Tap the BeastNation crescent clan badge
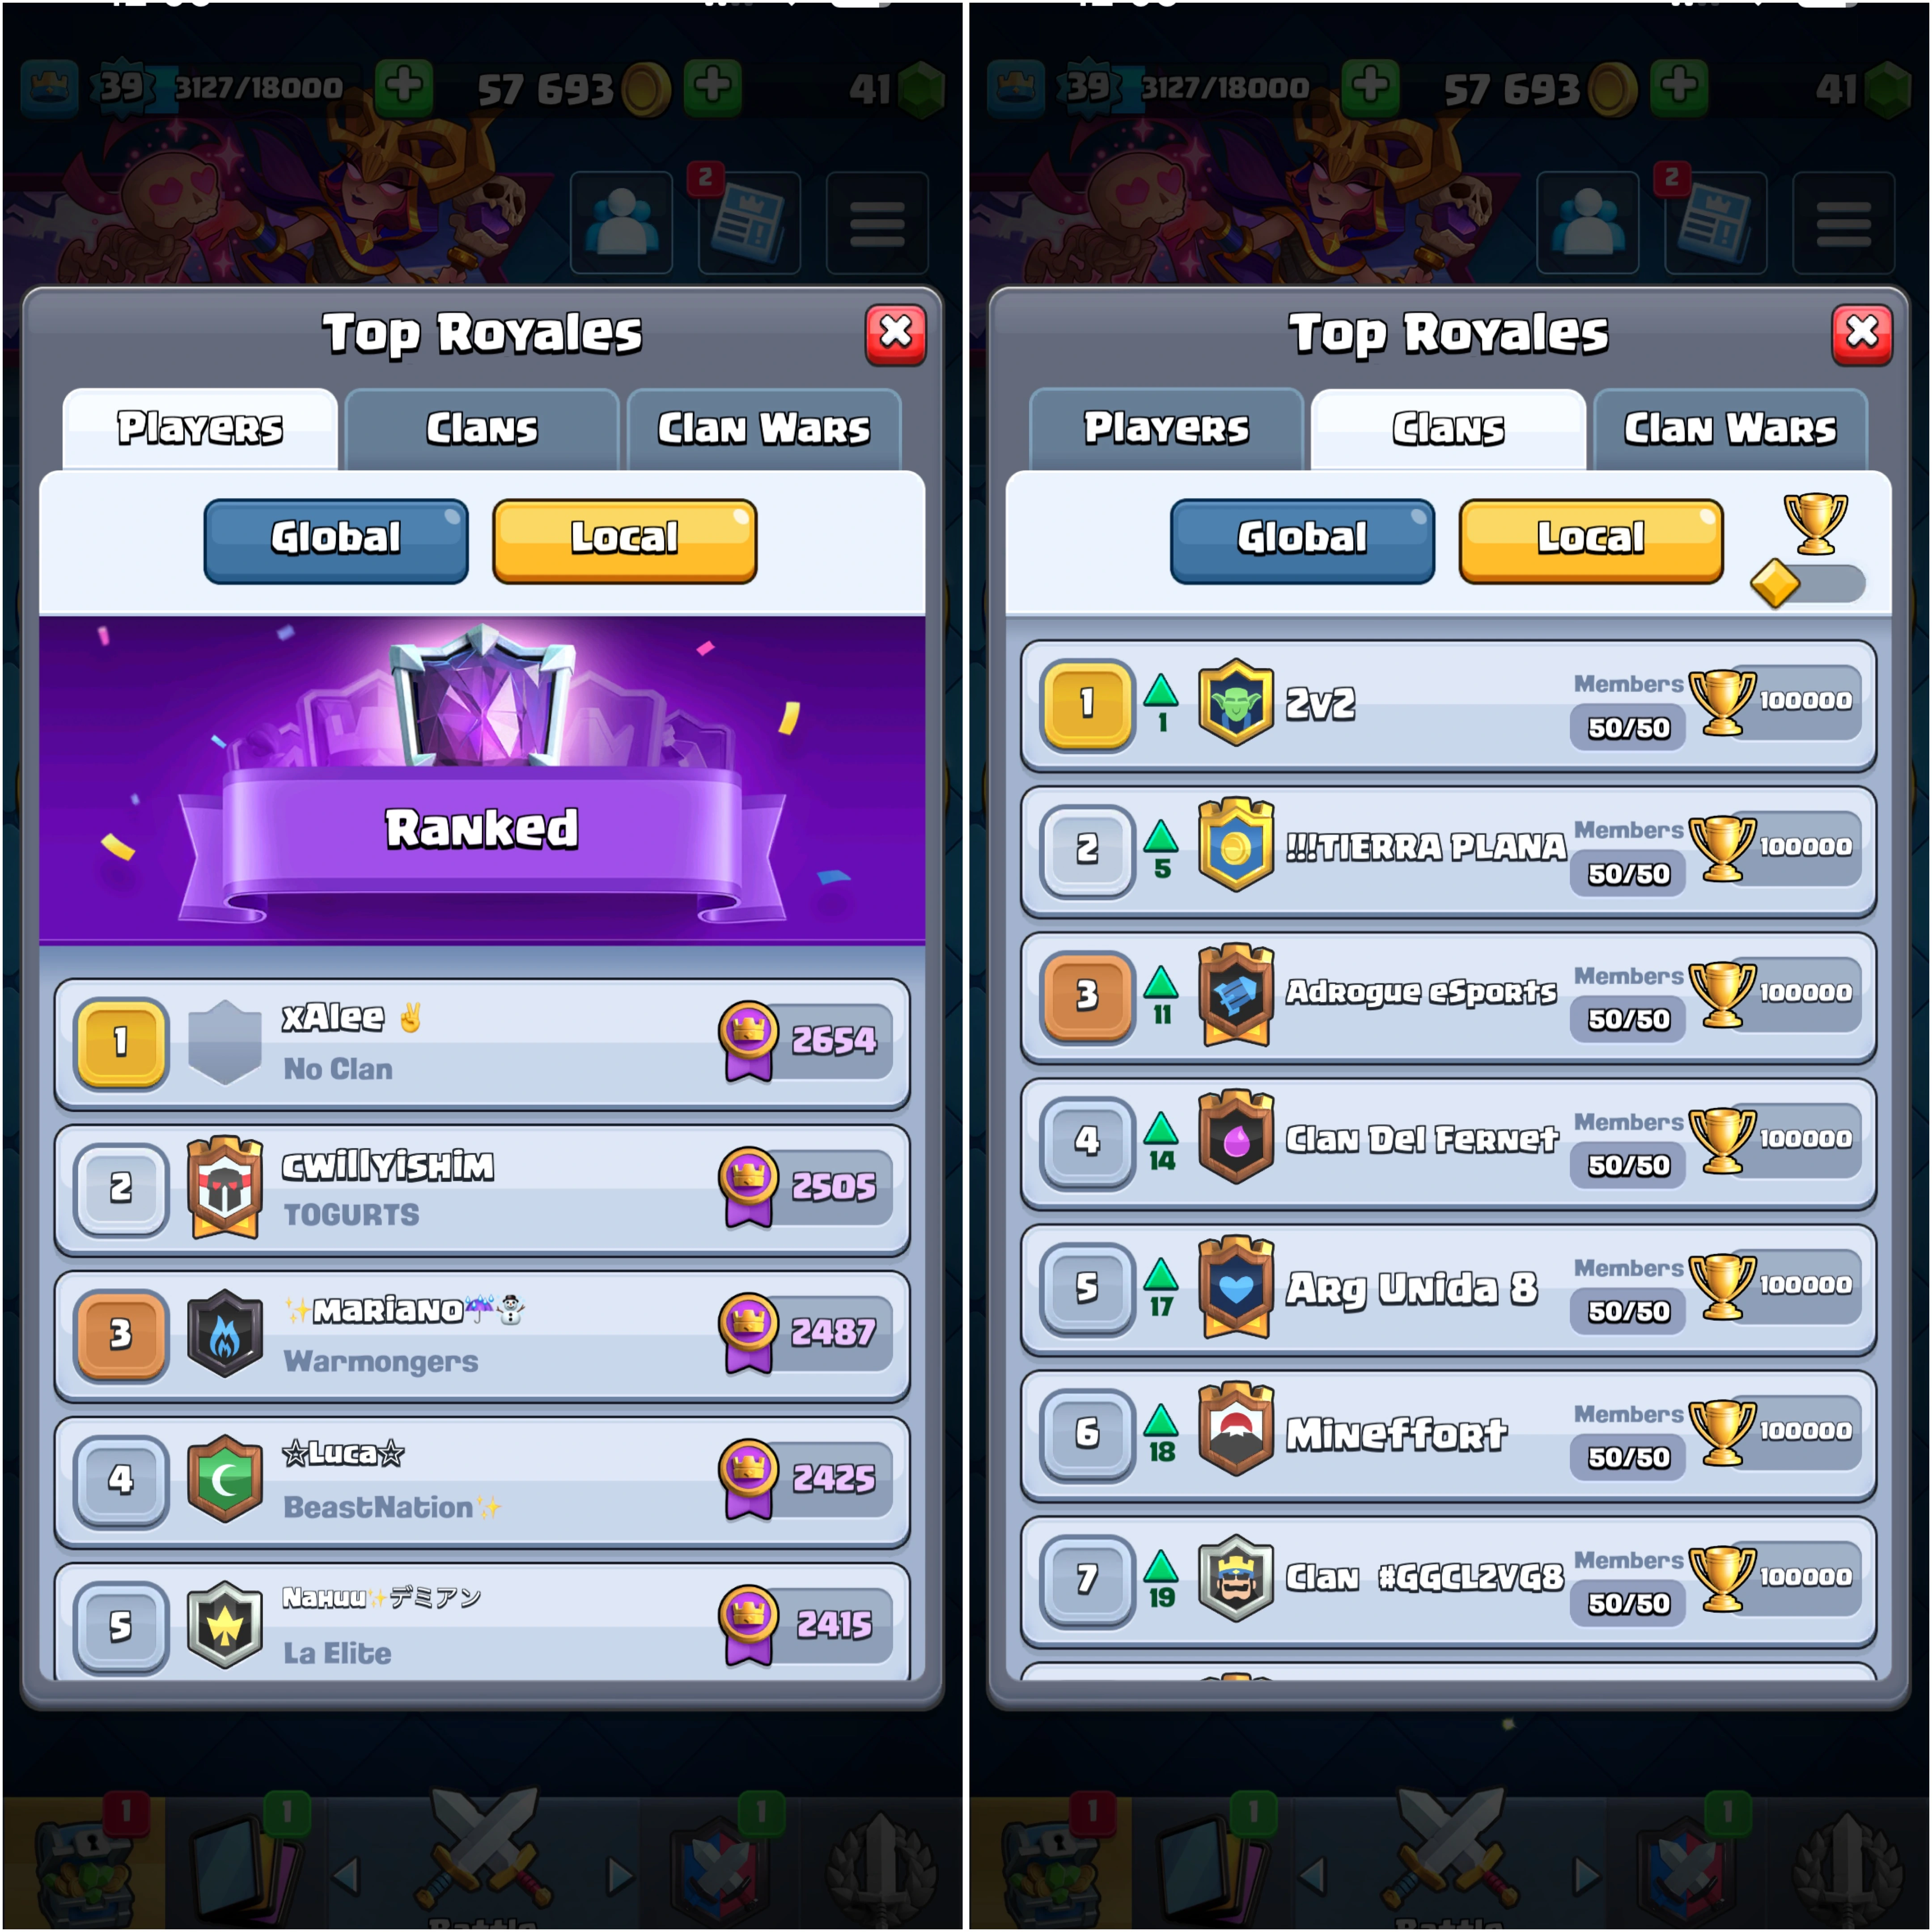 225,1479
